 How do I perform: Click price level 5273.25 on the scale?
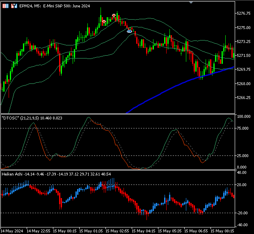(x=244, y=42)
